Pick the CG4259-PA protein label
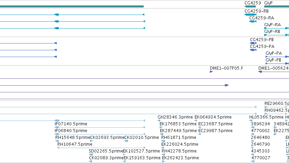The height and width of the screenshot is (163, 289). click(x=262, y=47)
